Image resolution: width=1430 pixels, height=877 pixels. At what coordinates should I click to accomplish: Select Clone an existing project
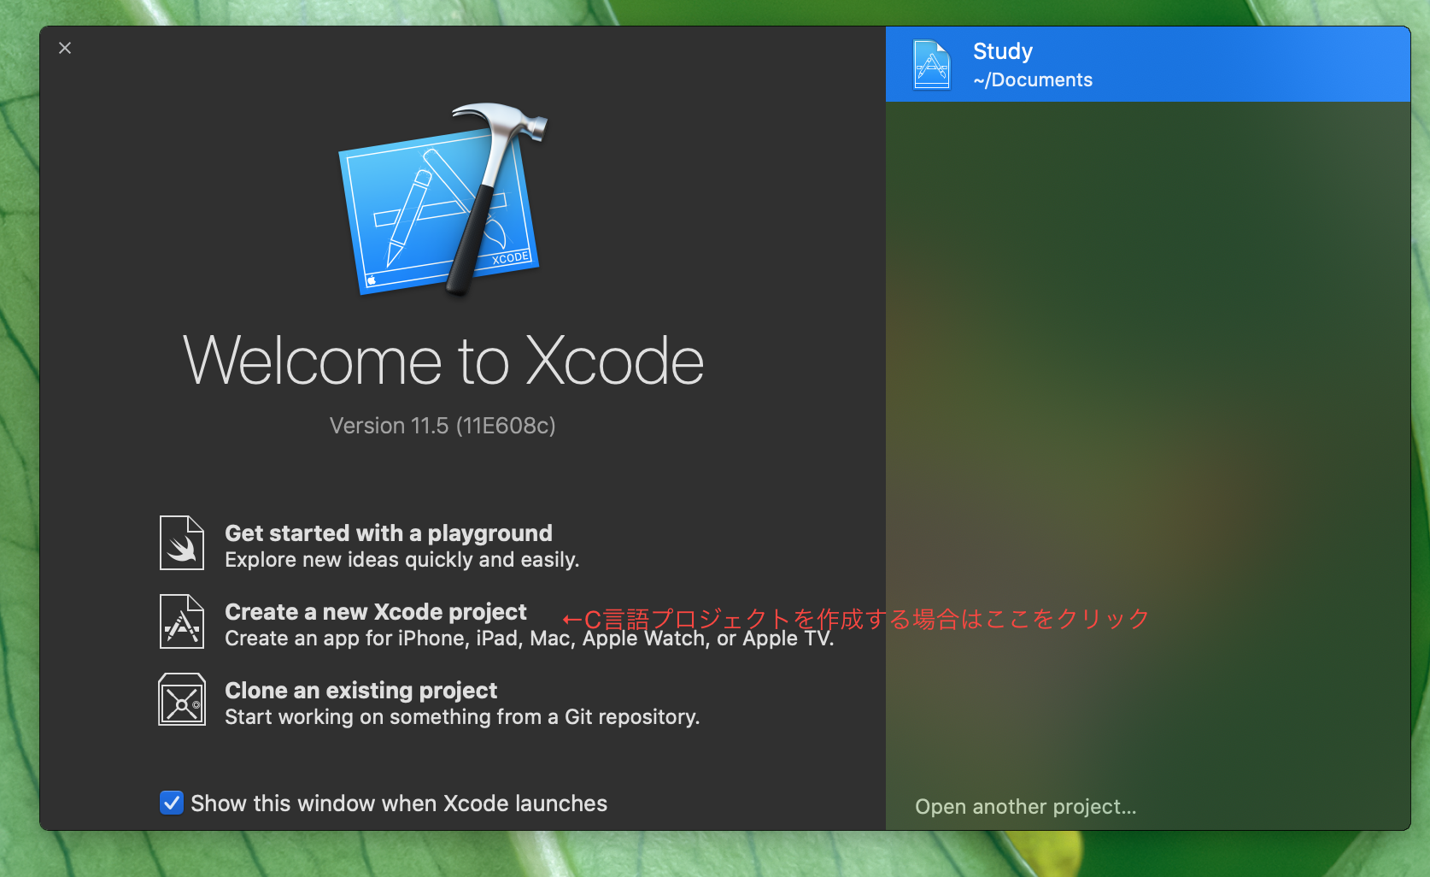tap(360, 690)
